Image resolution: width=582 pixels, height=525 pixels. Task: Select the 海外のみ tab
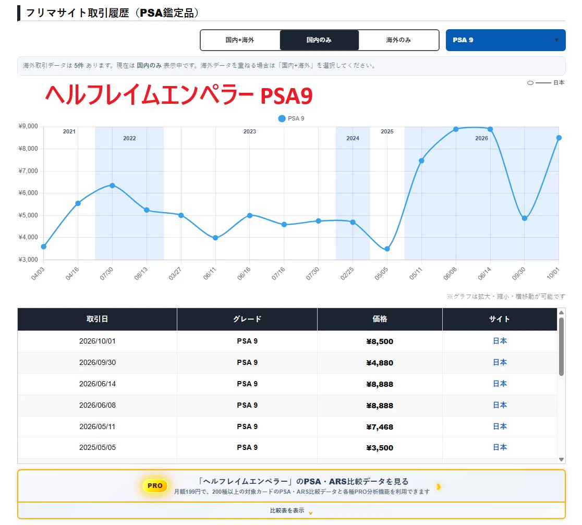click(x=398, y=40)
